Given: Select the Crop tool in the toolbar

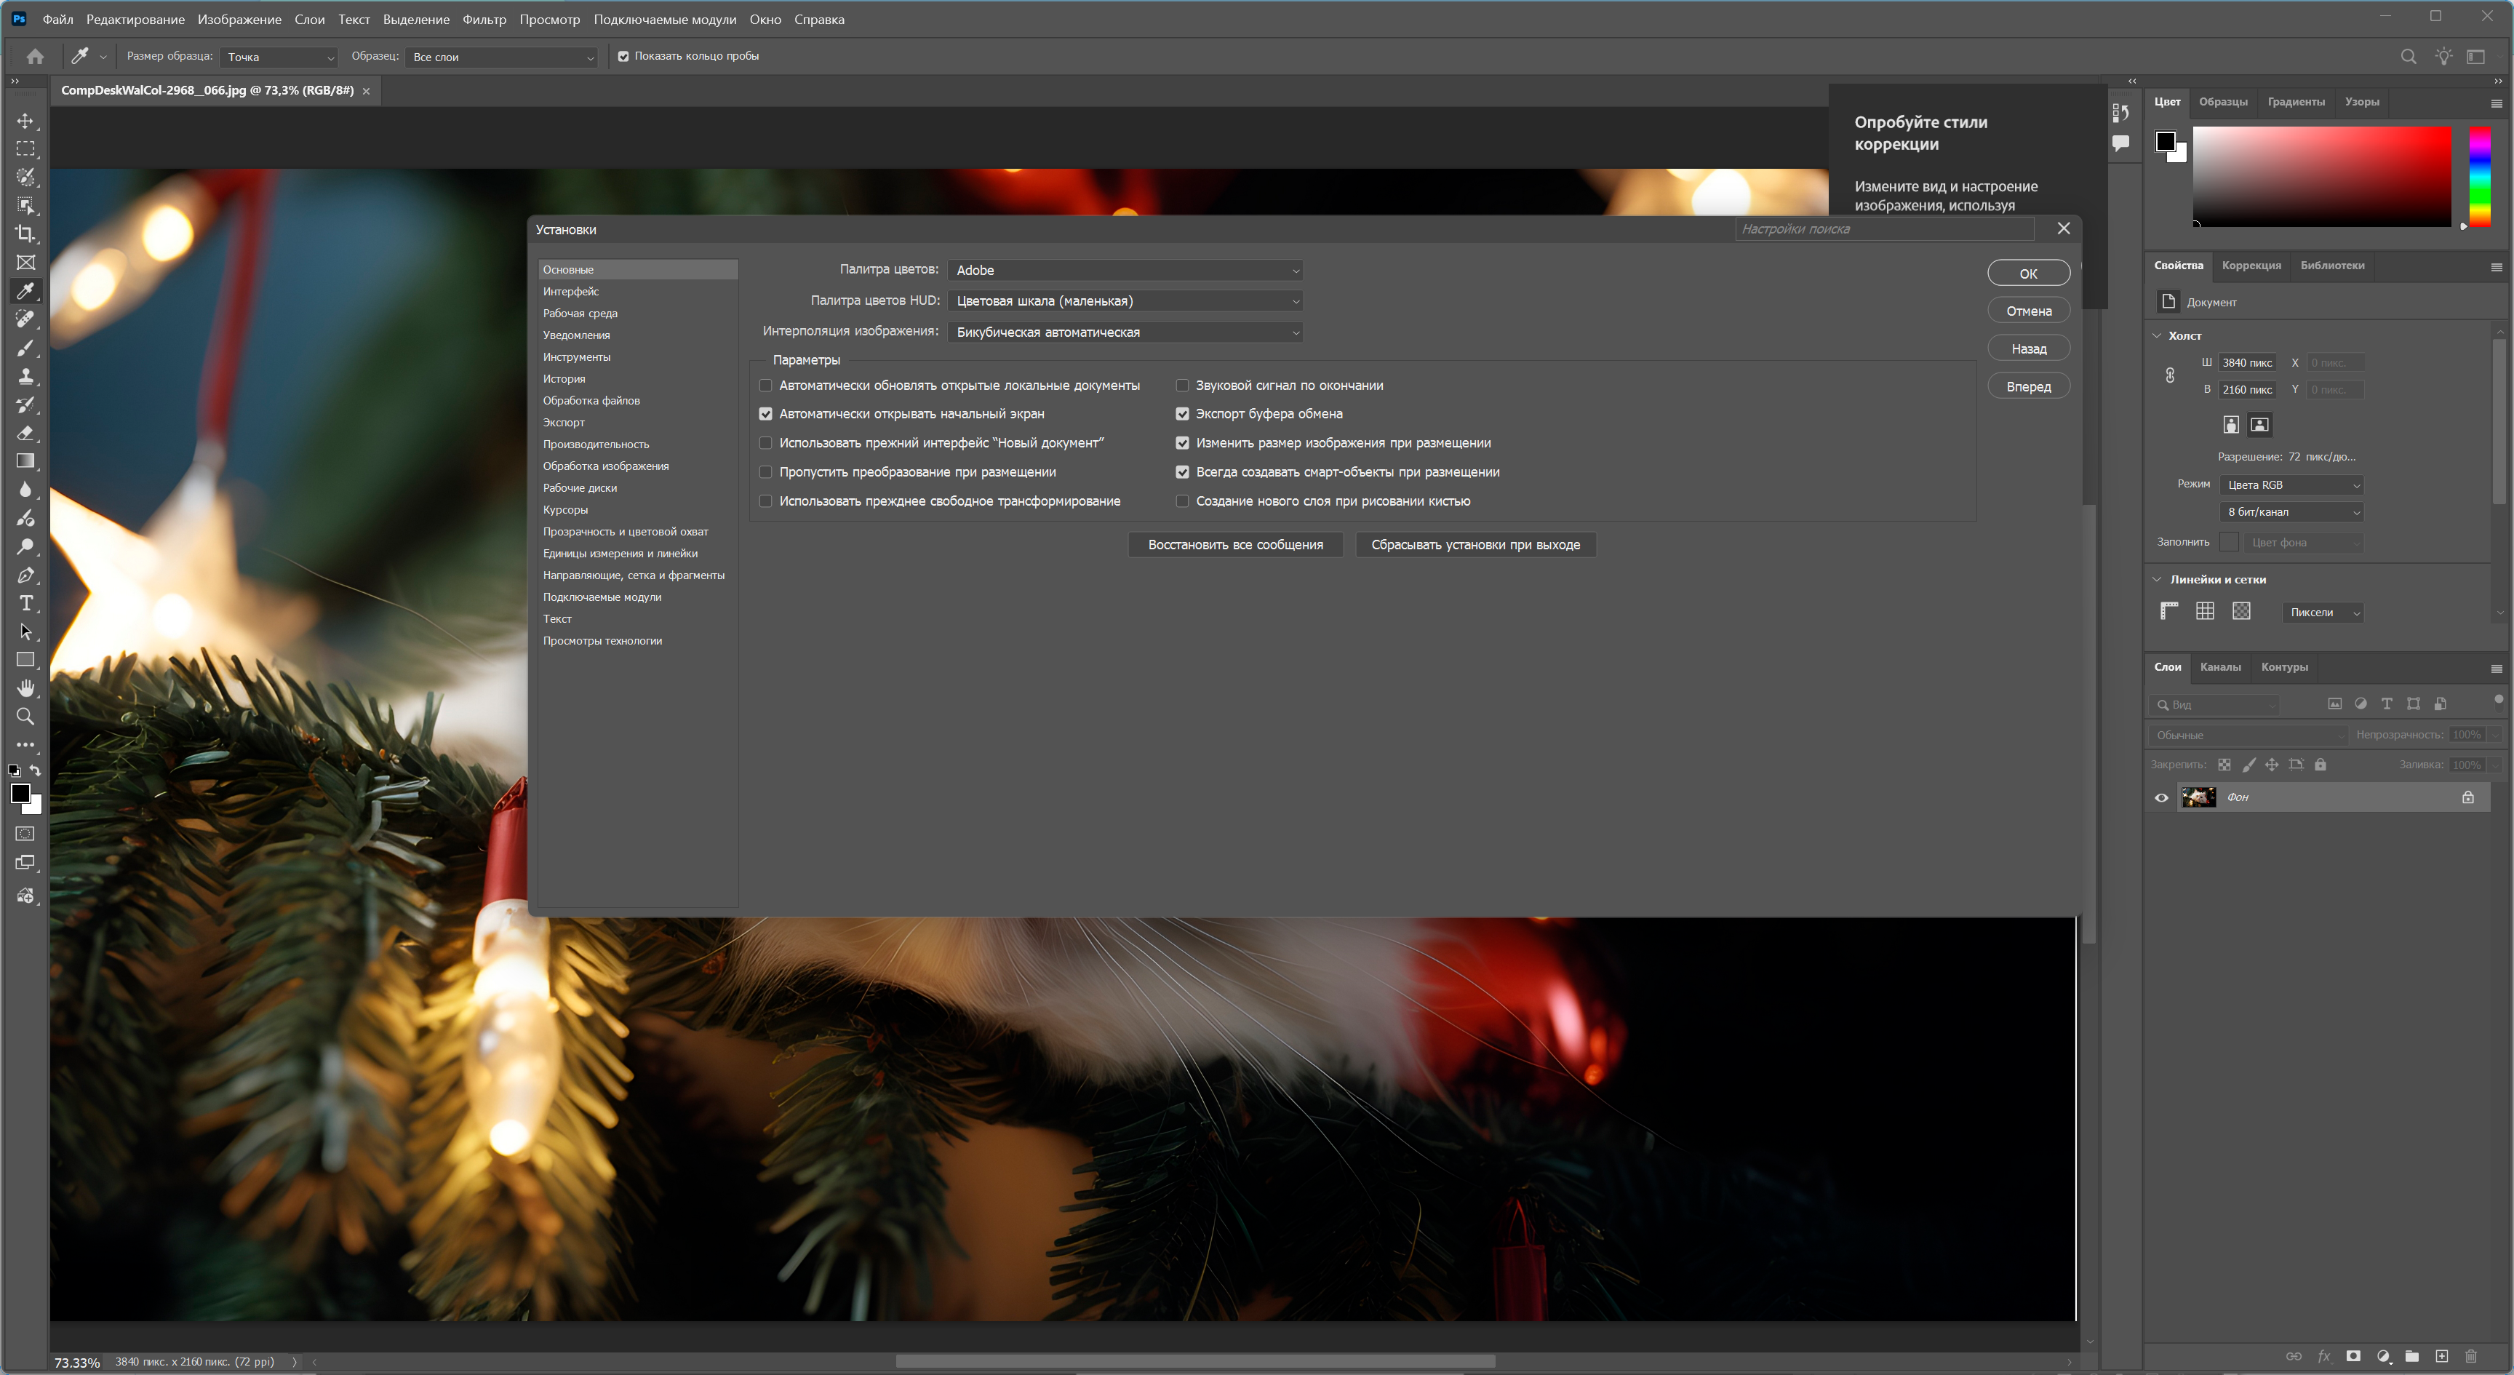Looking at the screenshot, I should click(25, 234).
